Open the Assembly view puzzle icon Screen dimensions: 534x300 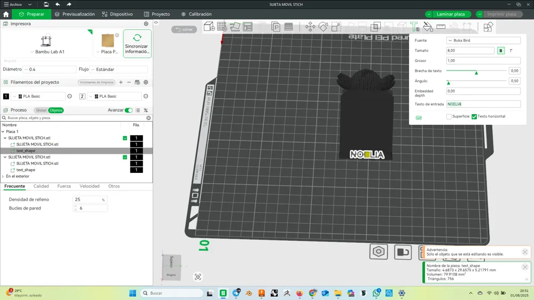(x=488, y=27)
